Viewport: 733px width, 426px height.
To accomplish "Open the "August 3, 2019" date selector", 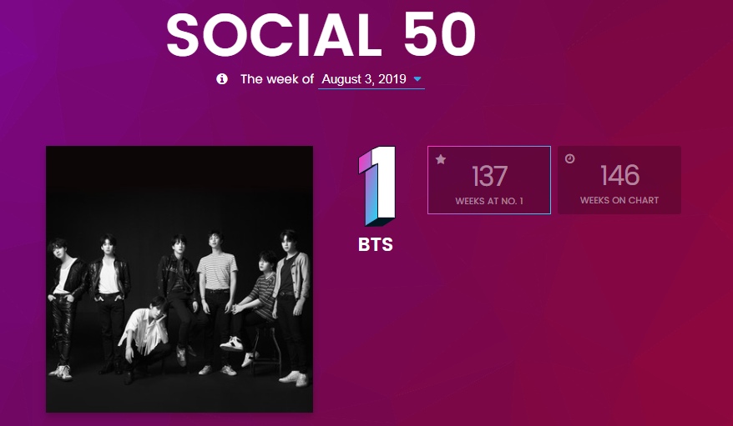I will tap(364, 79).
